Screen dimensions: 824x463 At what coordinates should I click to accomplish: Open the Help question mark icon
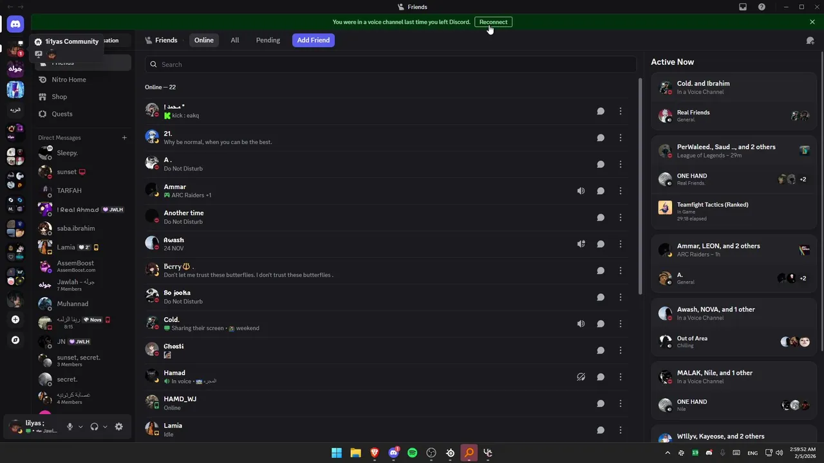pyautogui.click(x=762, y=7)
